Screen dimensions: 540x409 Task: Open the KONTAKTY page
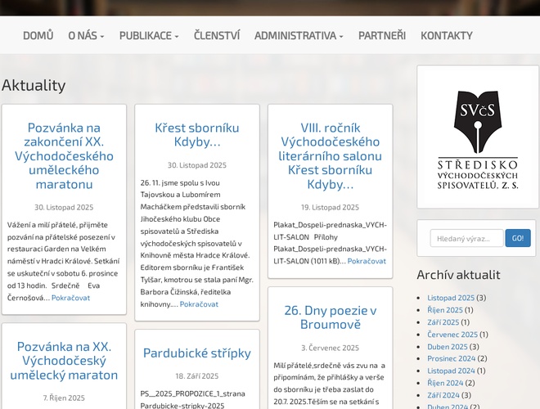coord(446,35)
